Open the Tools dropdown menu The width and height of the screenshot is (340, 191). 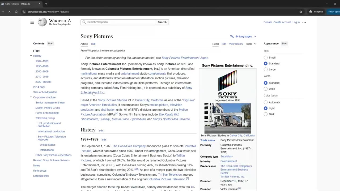pyautogui.click(x=251, y=44)
